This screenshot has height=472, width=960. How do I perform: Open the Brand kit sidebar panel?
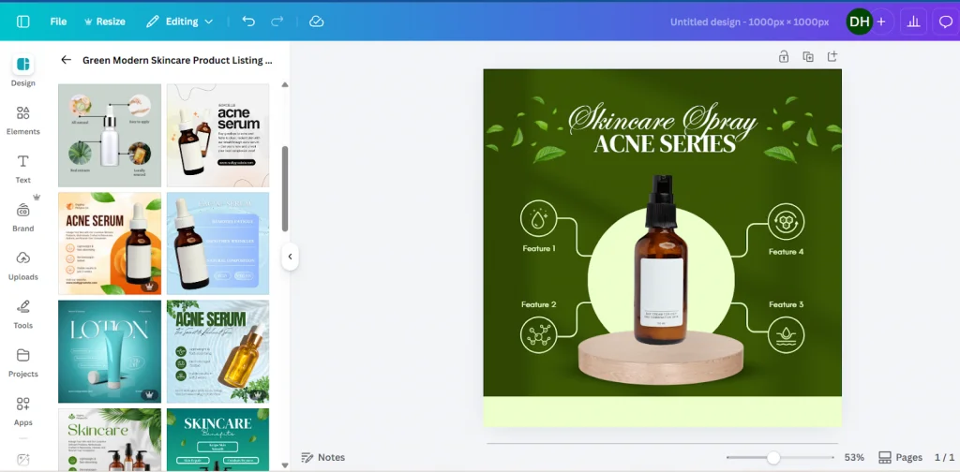click(23, 216)
